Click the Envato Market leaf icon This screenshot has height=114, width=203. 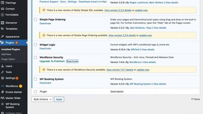coord(3,92)
